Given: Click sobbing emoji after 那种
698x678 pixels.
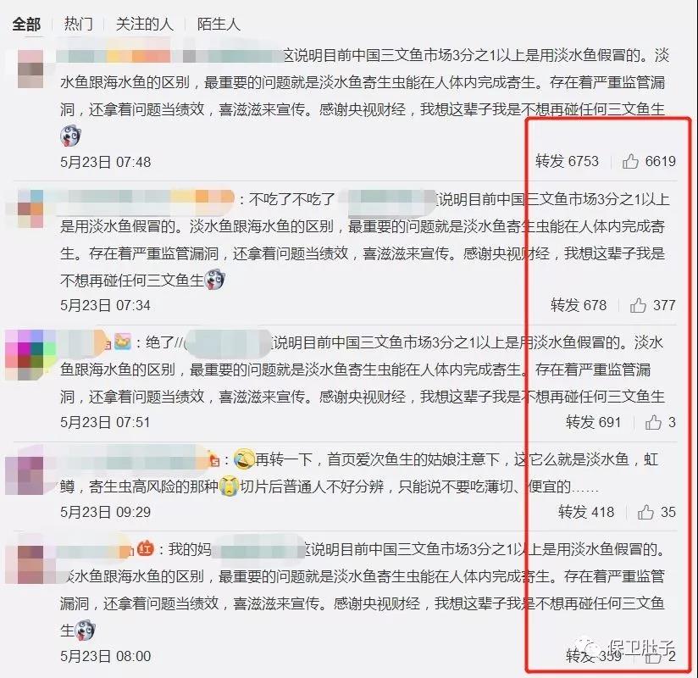Looking at the screenshot, I should coord(229,486).
